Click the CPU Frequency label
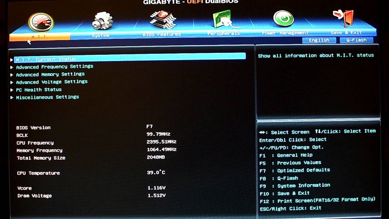The image size is (389, 219). [x=35, y=143]
